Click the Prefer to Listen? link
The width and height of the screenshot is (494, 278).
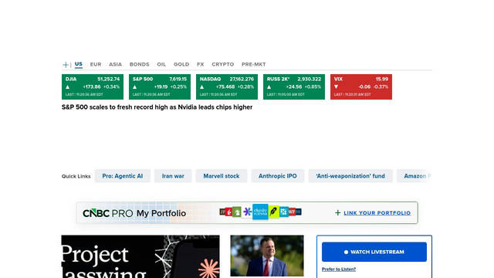pos(339,270)
